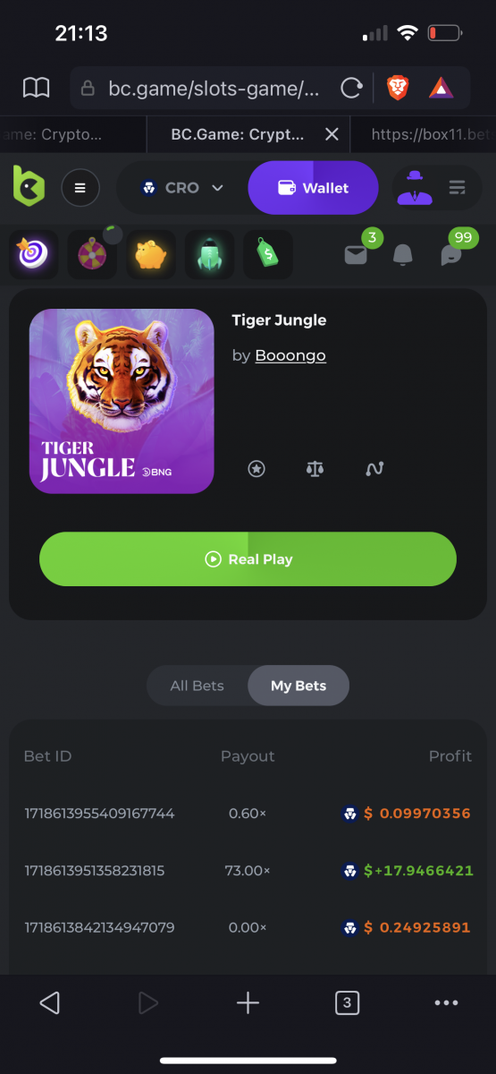Screen dimensions: 496x1074
Task: Expand the CRO currency dropdown
Action: tap(182, 188)
